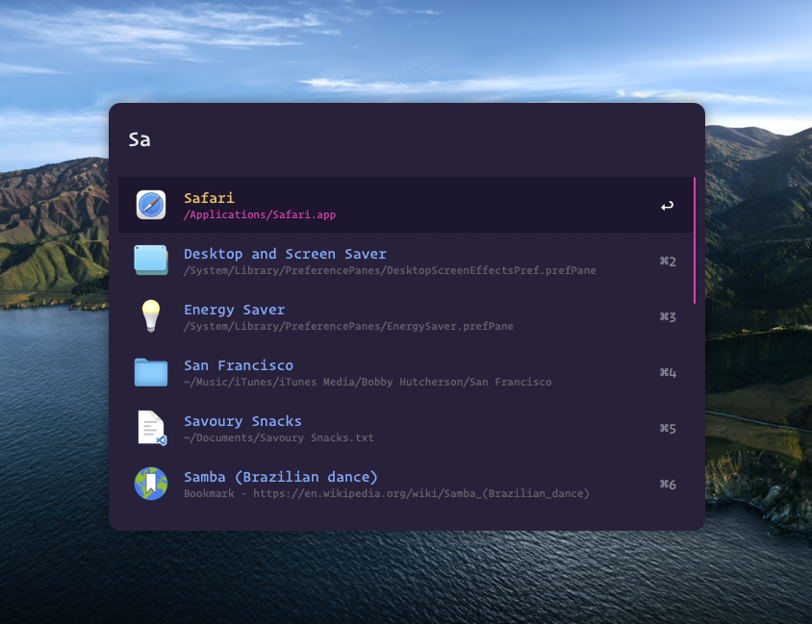812x624 pixels.
Task: Click the ⌘5 shortcut label
Action: click(x=668, y=429)
